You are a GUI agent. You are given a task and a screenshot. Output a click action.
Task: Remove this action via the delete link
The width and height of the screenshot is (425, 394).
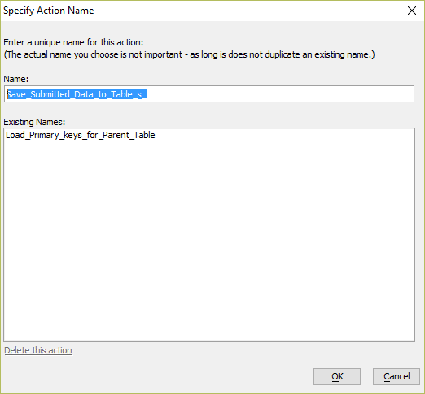click(x=38, y=350)
